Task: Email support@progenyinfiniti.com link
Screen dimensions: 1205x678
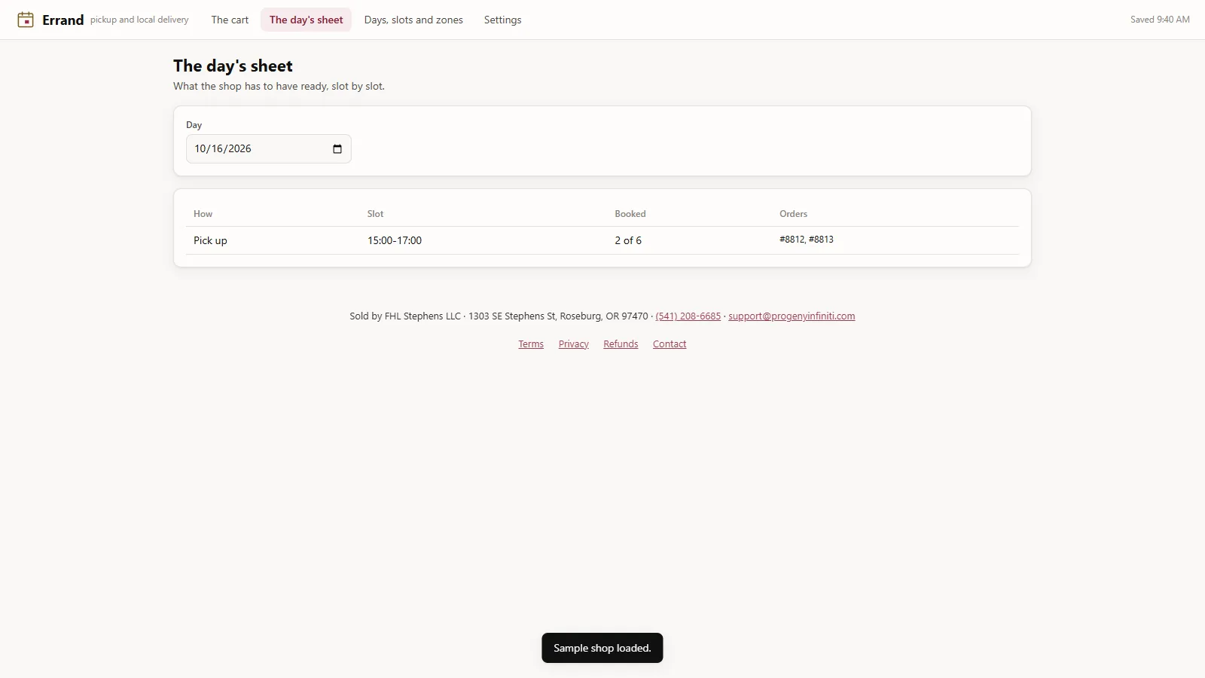Action: pos(792,316)
